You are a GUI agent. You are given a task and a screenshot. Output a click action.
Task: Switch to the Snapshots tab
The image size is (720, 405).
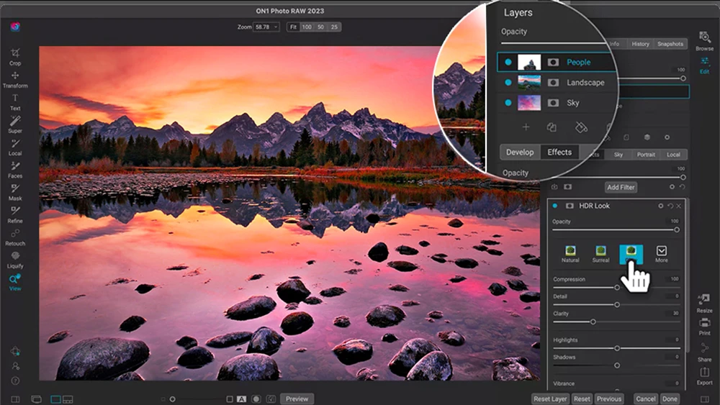pyautogui.click(x=670, y=44)
